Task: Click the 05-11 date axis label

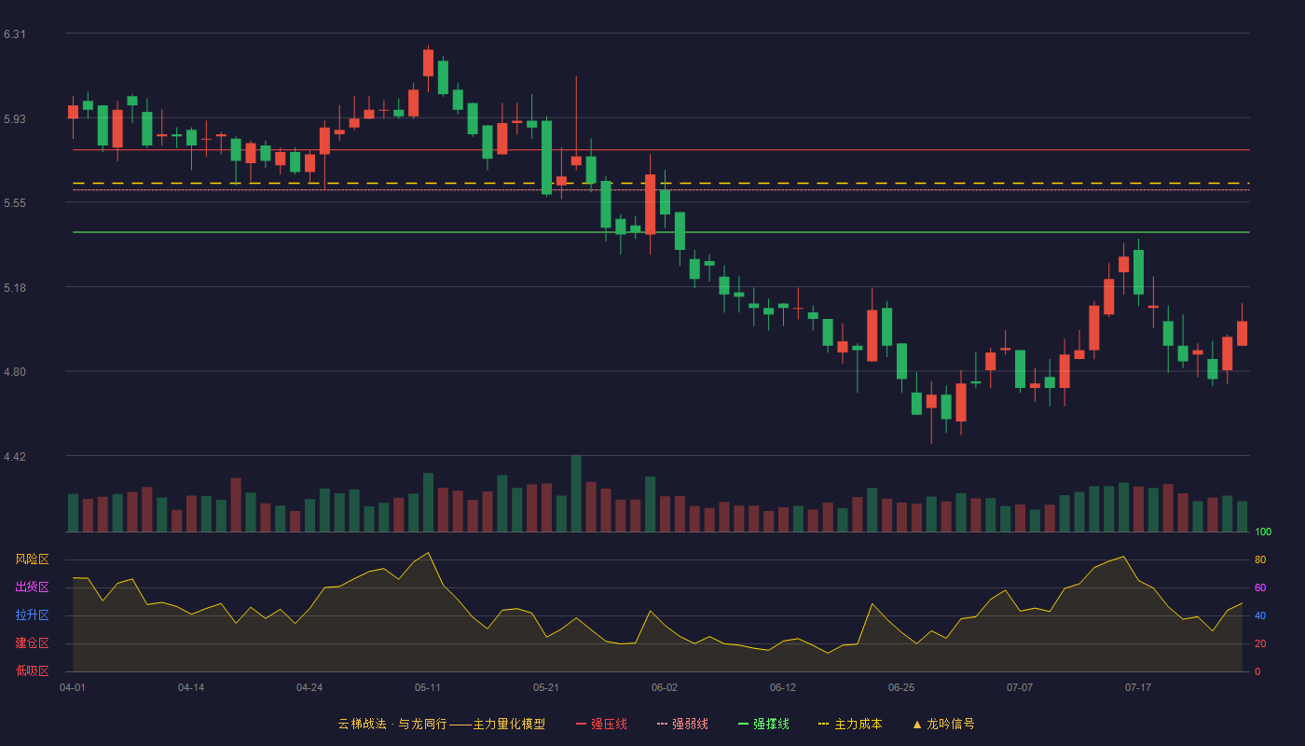Action: (x=428, y=687)
